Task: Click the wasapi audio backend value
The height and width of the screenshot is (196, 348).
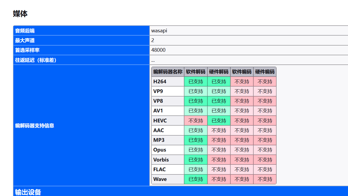Action: (x=159, y=31)
